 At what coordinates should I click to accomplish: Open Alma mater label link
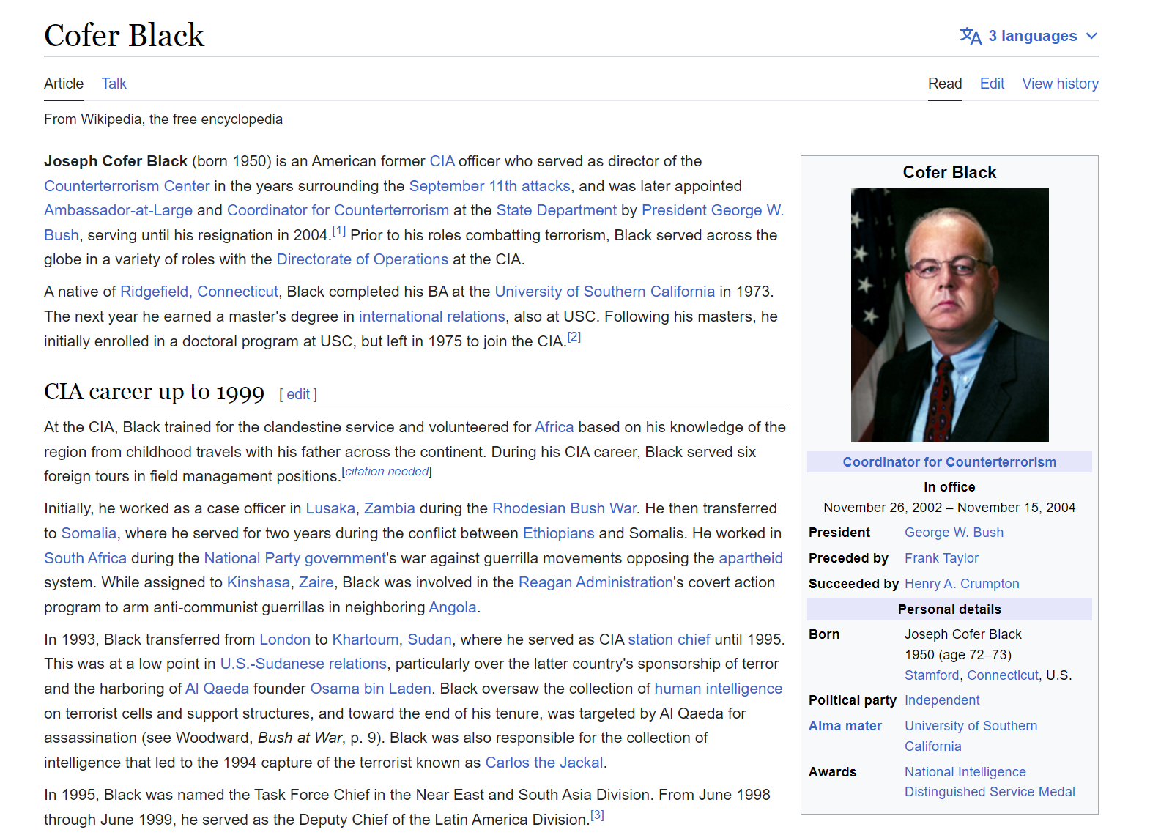[845, 726]
